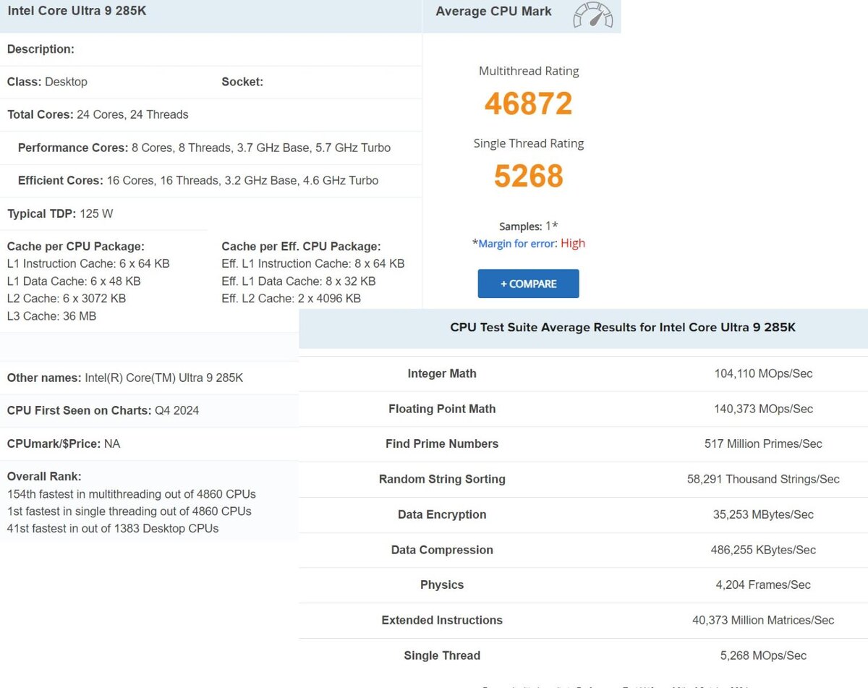
Task: Click Eff. L2 Cache: 2 x 4096 KB
Action: (291, 298)
